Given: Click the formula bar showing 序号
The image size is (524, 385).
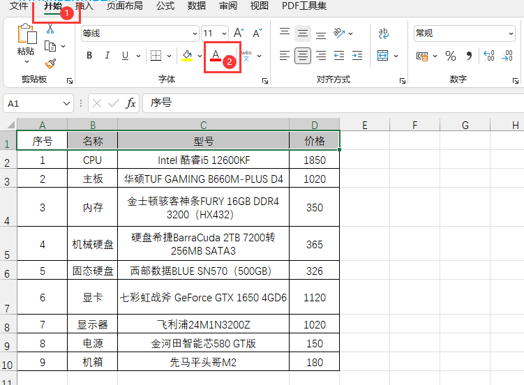Looking at the screenshot, I should click(x=333, y=103).
